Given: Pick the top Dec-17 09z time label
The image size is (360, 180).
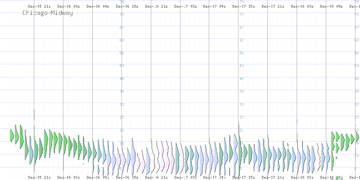Looking at the screenshot, I should pyautogui.click(x=214, y=7).
